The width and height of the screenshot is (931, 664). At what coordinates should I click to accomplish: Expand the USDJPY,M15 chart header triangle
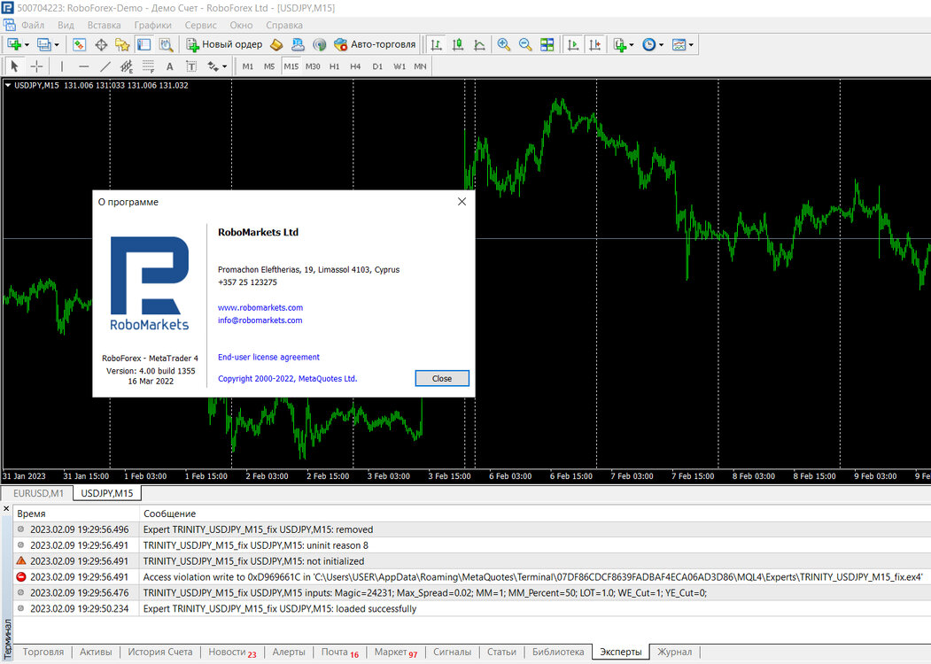pyautogui.click(x=8, y=86)
